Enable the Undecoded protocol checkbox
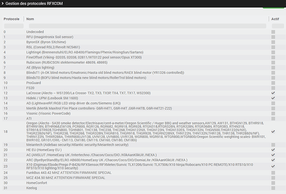This screenshot has height=194, width=286. tap(273, 31)
